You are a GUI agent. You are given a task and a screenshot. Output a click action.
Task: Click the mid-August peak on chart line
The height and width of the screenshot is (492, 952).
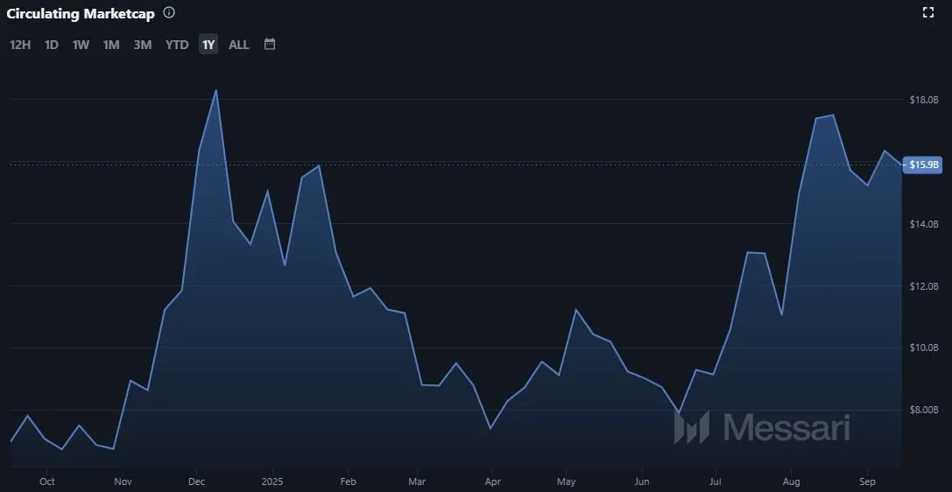[x=832, y=116]
